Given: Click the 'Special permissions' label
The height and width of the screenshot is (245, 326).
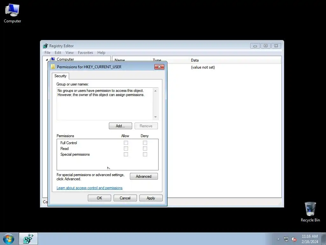Looking at the screenshot, I should (75, 154).
